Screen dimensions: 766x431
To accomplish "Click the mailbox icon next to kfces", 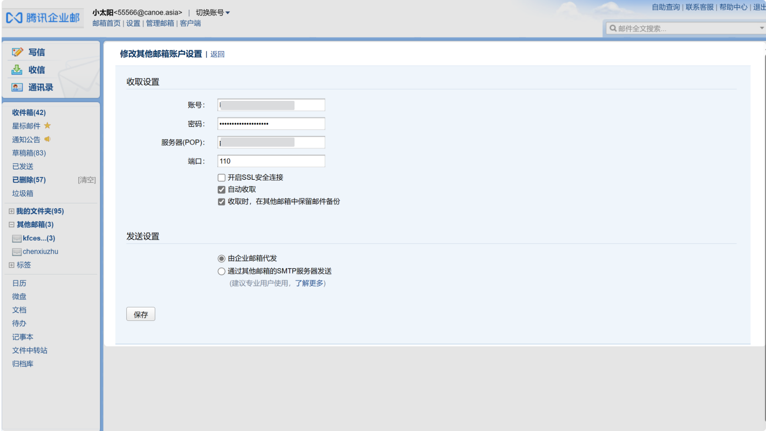I will 17,238.
